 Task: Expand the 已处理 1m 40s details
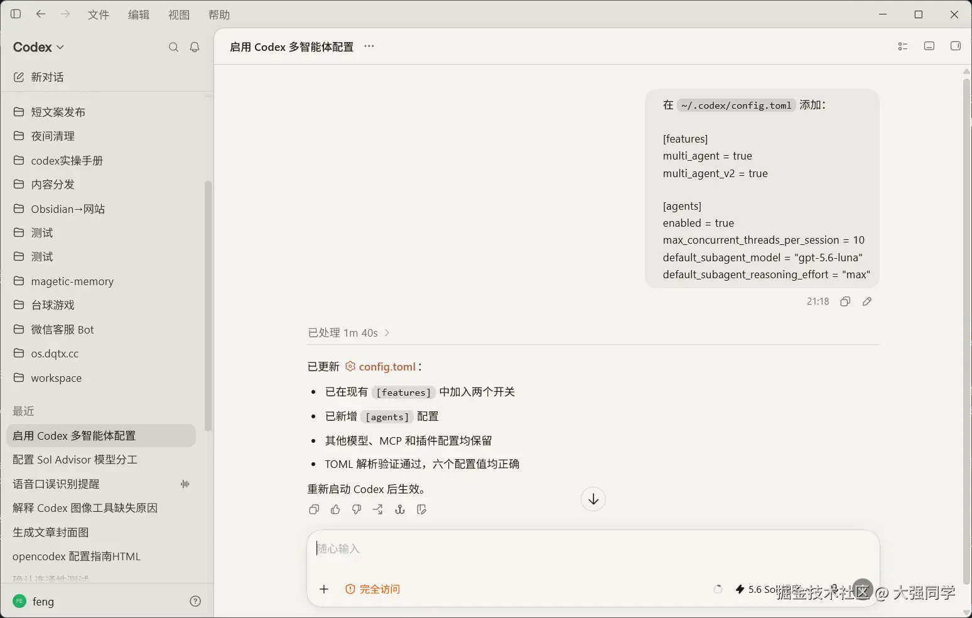coord(348,333)
